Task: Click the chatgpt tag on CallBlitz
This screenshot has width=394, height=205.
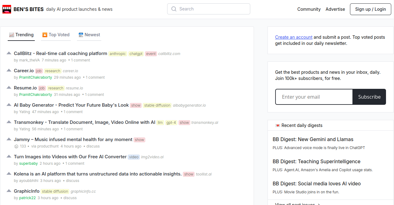Action: [136, 54]
